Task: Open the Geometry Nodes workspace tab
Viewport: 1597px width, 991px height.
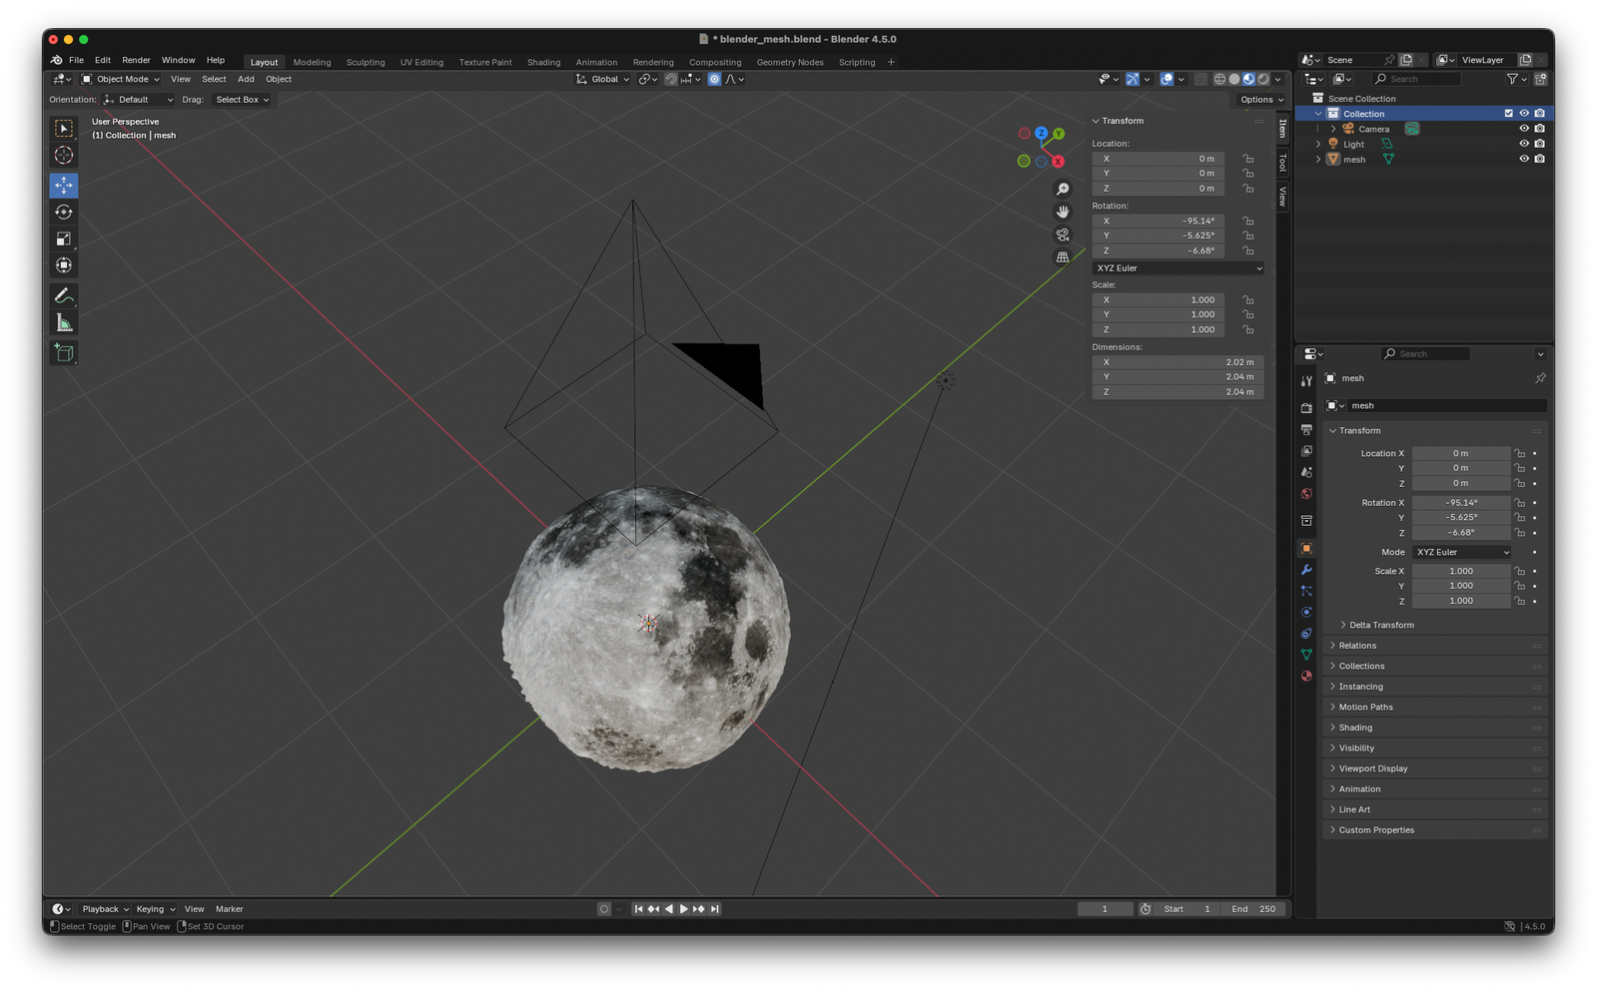Action: [790, 62]
